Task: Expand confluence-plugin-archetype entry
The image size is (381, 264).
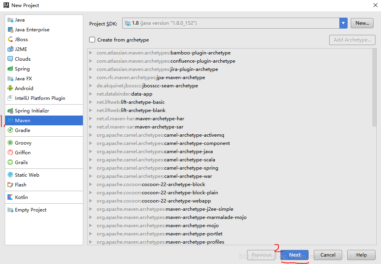Action: [x=91, y=61]
